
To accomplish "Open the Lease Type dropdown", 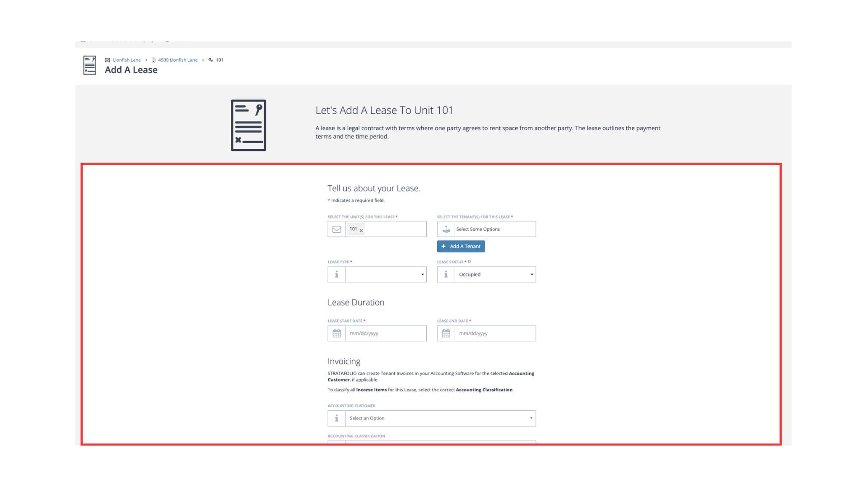I will coord(386,274).
